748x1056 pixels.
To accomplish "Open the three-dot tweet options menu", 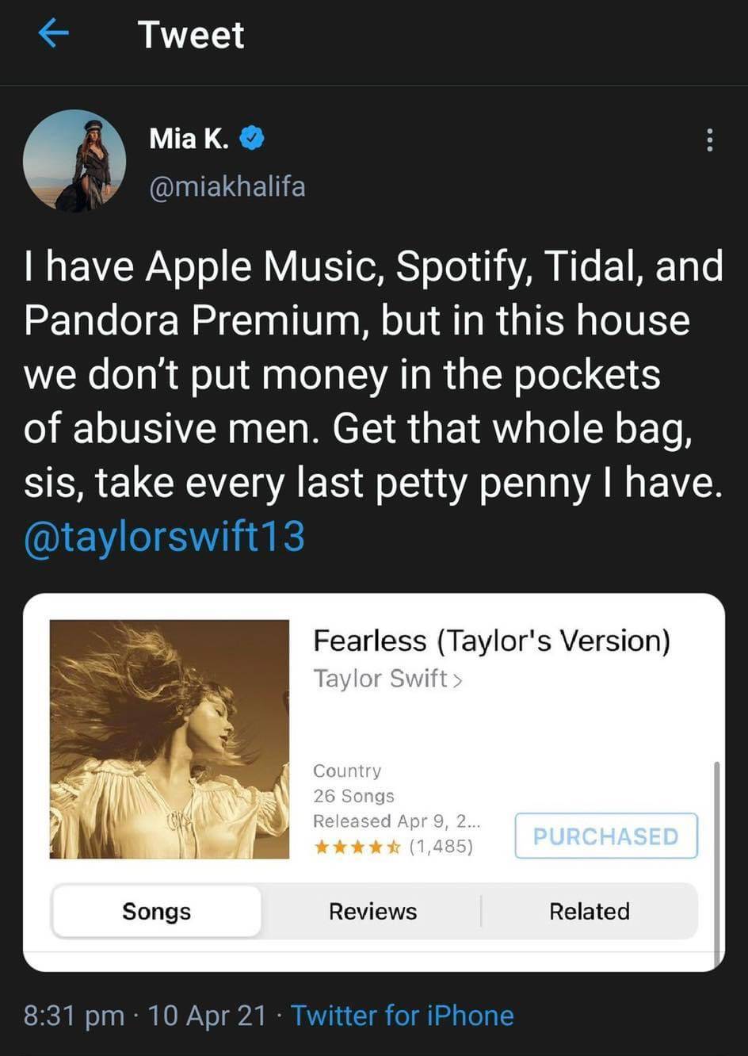I will tap(709, 140).
